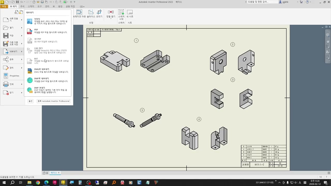Select DWF 보내기 to email the file
Image resolution: width=331 pixels, height=186 pixels.
click(x=48, y=90)
